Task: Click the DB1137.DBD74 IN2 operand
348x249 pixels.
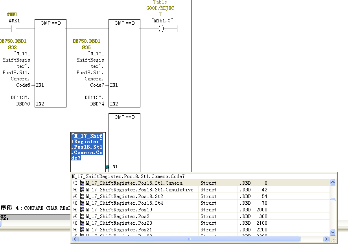Action: (94, 101)
